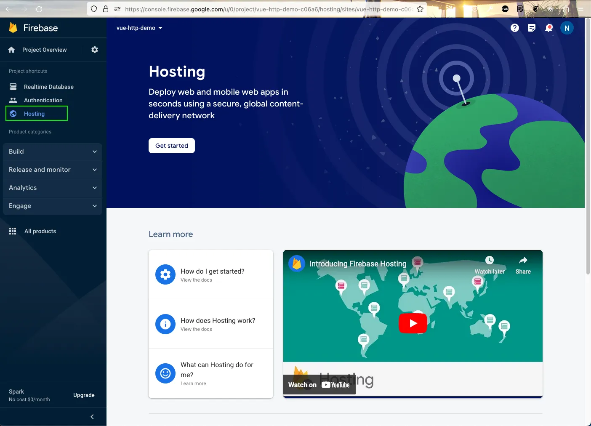Viewport: 591px width, 426px height.
Task: Open the Realtime Database shortcut
Action: pos(48,87)
